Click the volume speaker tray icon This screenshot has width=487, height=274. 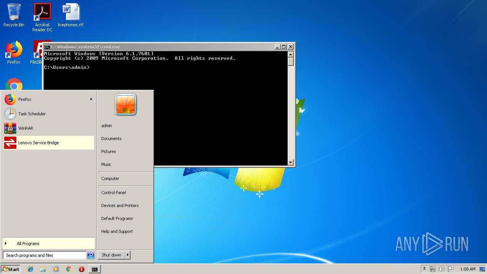(441, 269)
